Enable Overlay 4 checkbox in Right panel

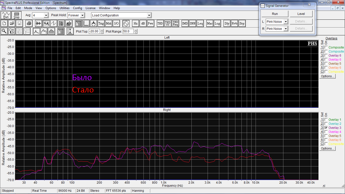point(326,132)
